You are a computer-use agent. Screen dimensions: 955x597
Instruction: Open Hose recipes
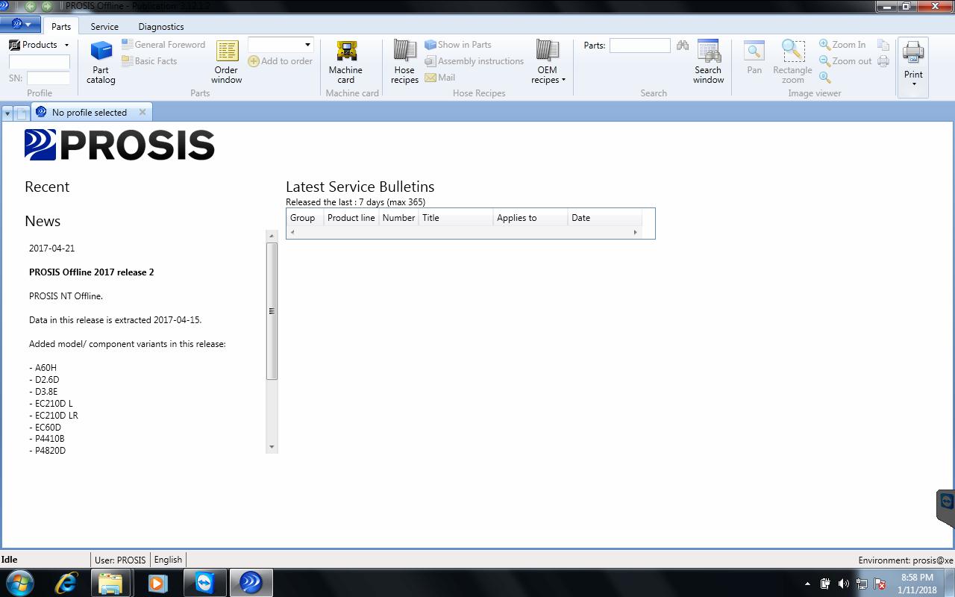coord(404,62)
